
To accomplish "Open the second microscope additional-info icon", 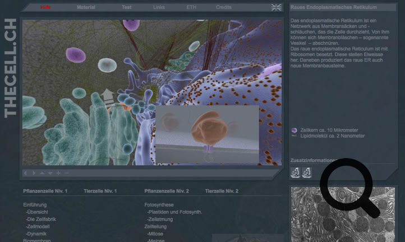I will (306, 173).
